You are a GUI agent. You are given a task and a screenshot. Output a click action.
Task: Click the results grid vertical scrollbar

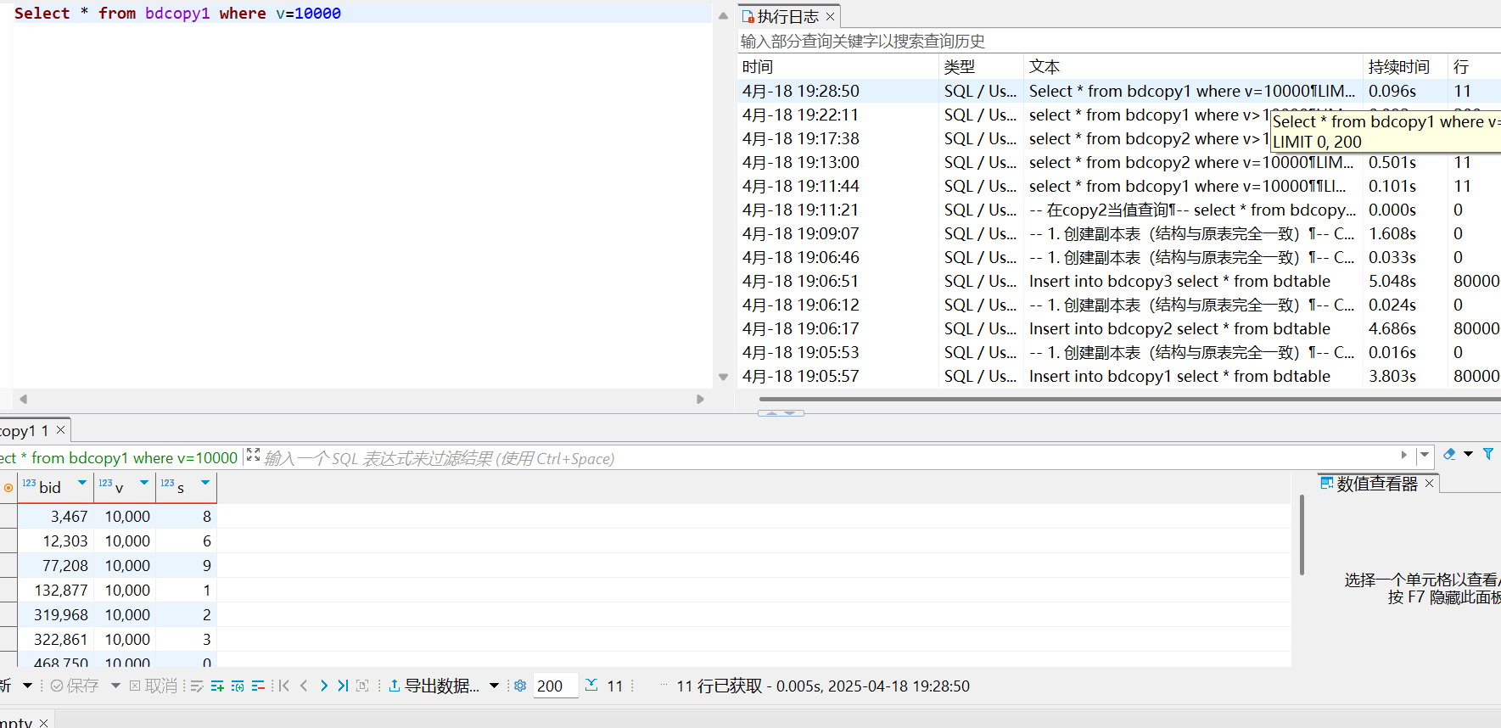1302,535
